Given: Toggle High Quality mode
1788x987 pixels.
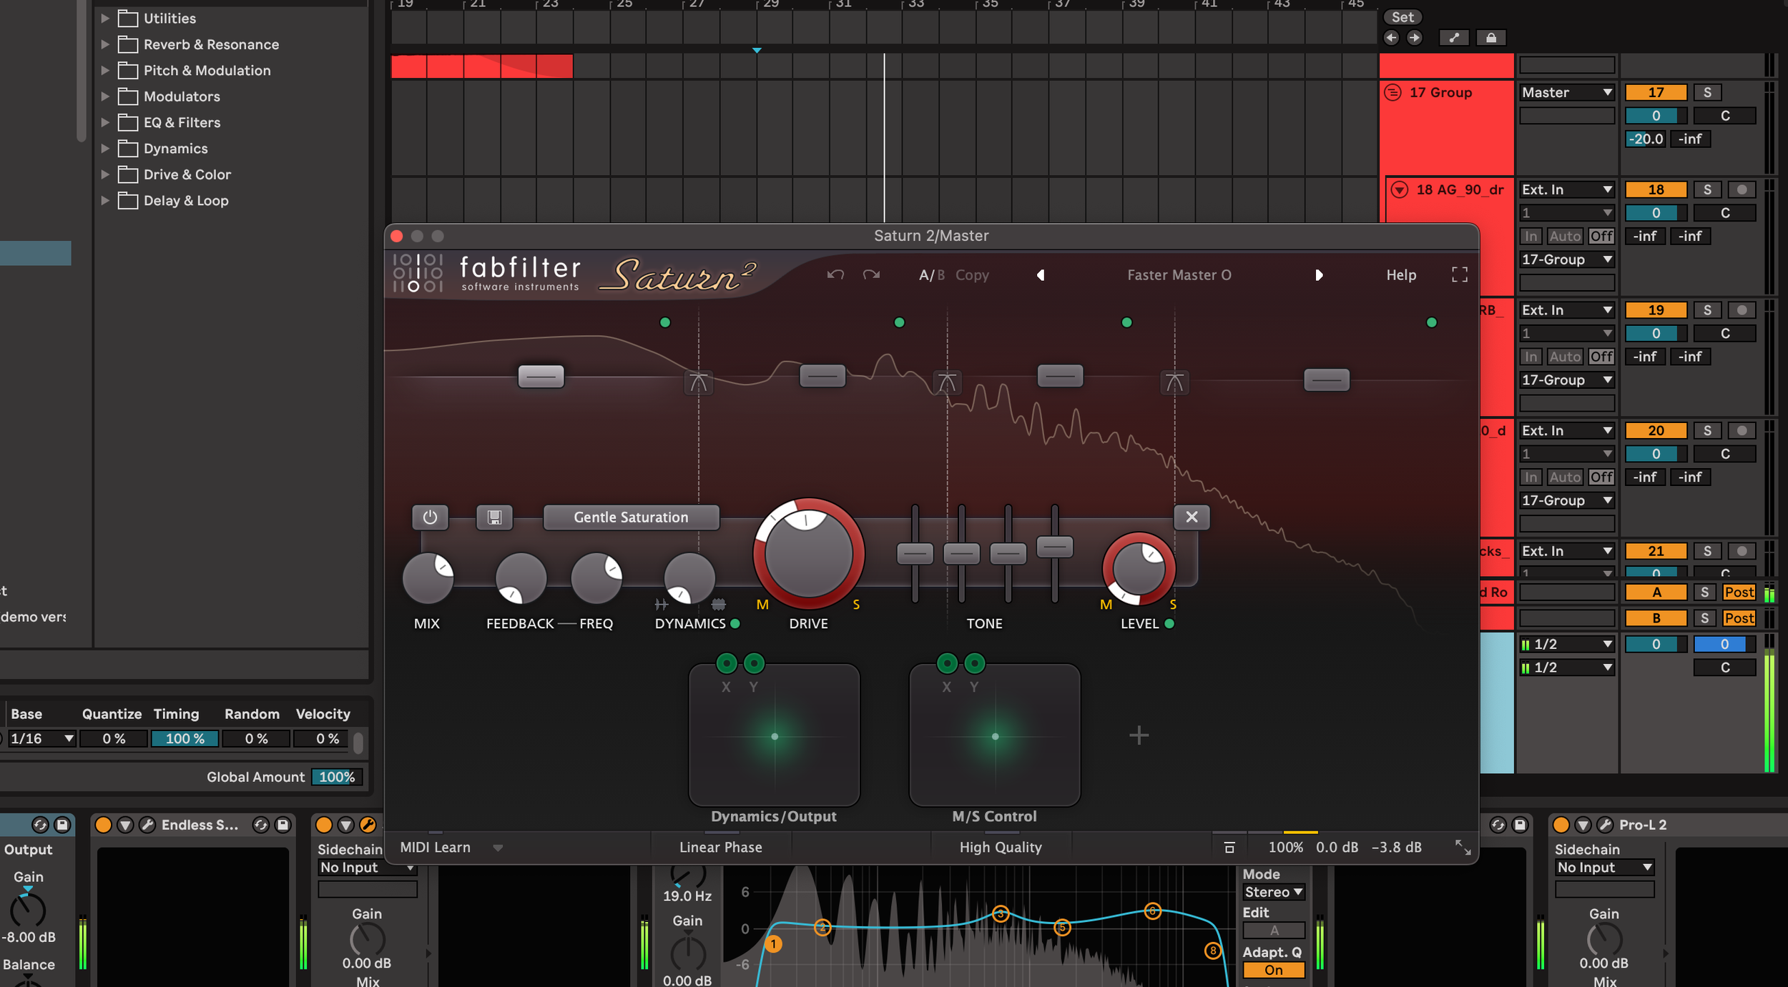Looking at the screenshot, I should point(1000,847).
